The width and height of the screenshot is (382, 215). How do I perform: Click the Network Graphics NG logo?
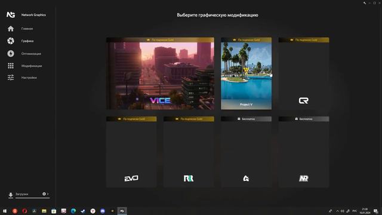[x=11, y=15]
